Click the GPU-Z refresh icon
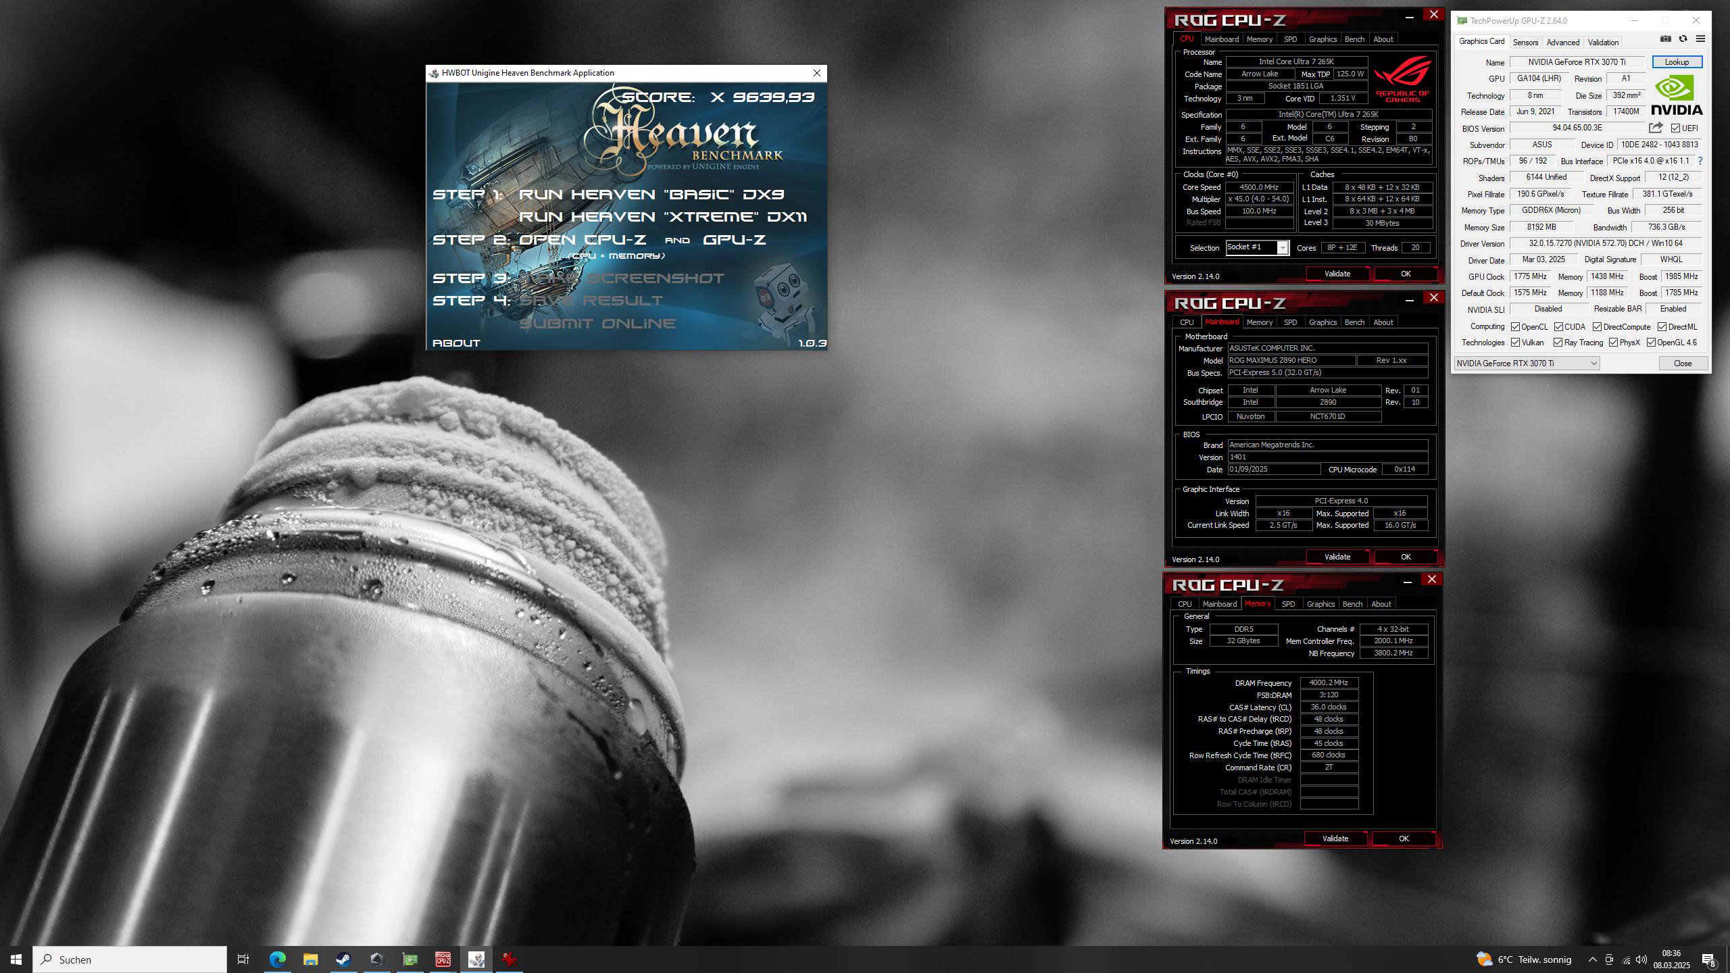The width and height of the screenshot is (1730, 973). 1683,39
